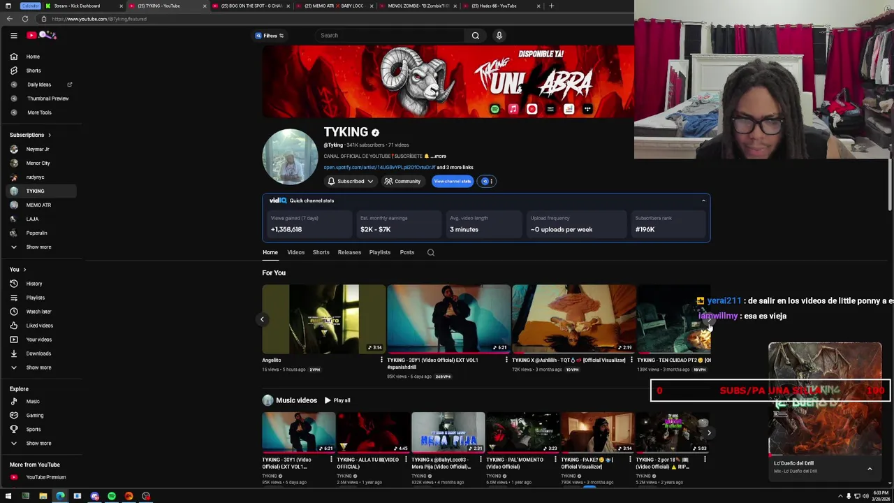This screenshot has height=503, width=894.
Task: Click the TYKING channel avatar
Action: coord(290,156)
